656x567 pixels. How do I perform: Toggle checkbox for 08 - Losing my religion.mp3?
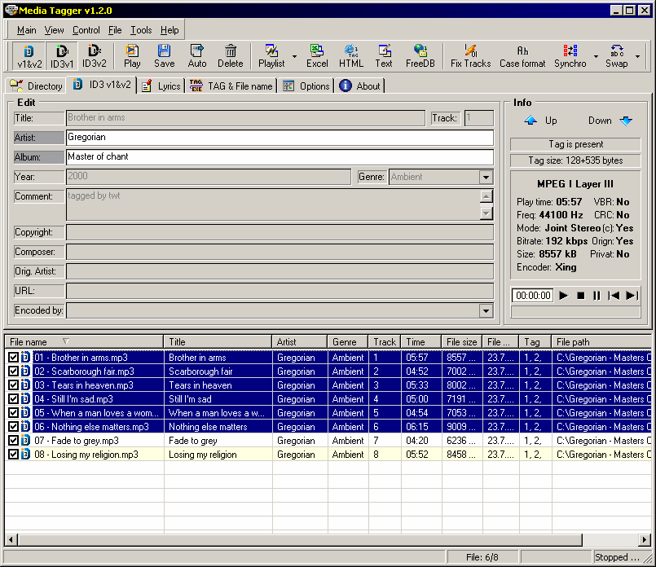click(x=13, y=455)
